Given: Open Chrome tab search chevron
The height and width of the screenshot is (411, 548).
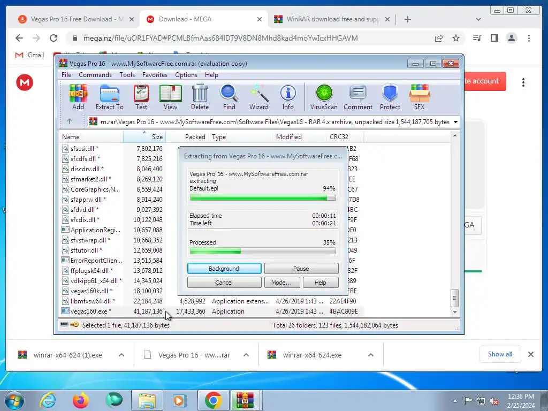Looking at the screenshot, I should [x=478, y=19].
